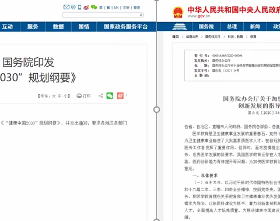The image size is (280, 221).
Task: Click the 健康中国2030 summary sentence
Action: [64, 123]
